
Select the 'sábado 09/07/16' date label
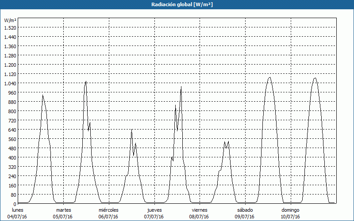(x=245, y=213)
